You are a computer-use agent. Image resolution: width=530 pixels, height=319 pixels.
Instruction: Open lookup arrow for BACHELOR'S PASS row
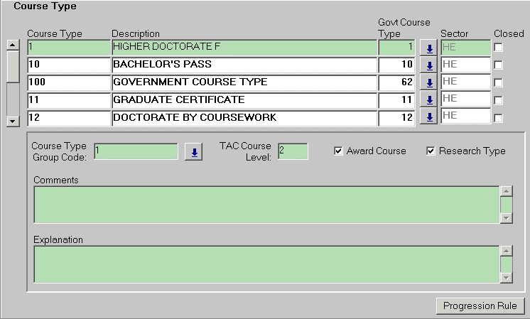tap(428, 65)
